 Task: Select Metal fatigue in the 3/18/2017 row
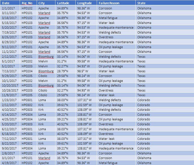pos(108,18)
